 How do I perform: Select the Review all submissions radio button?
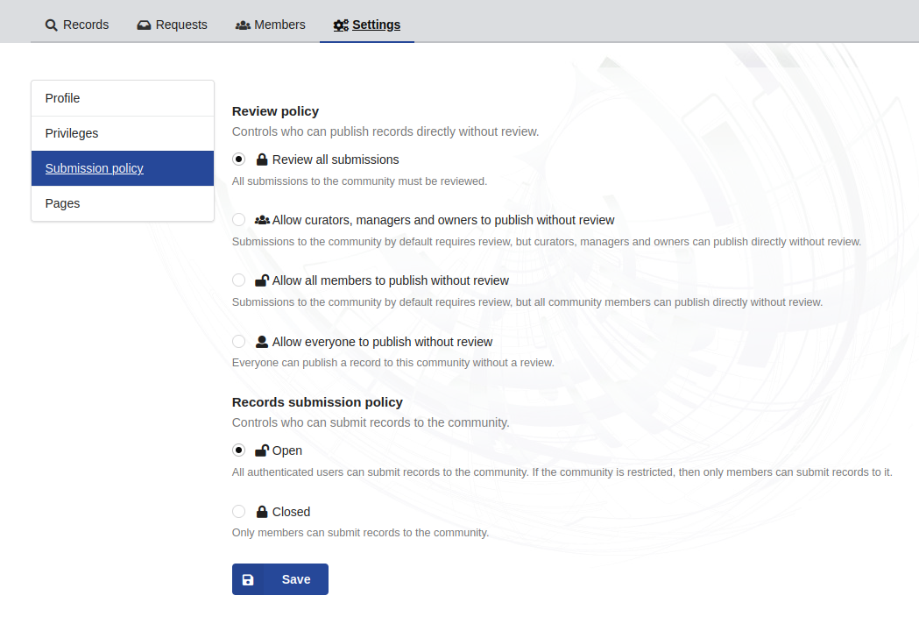(x=238, y=159)
